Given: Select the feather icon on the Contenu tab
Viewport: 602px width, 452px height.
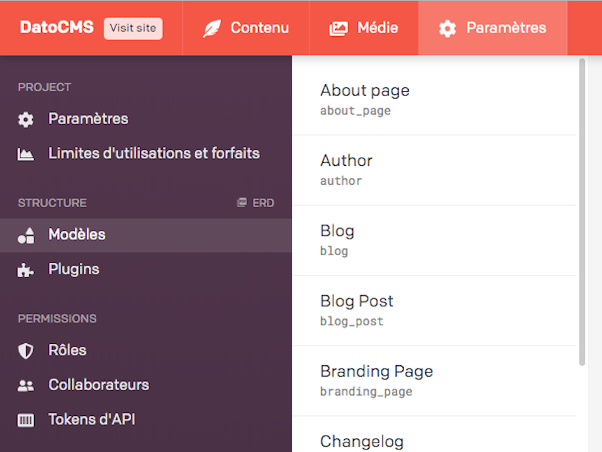Looking at the screenshot, I should 212,28.
